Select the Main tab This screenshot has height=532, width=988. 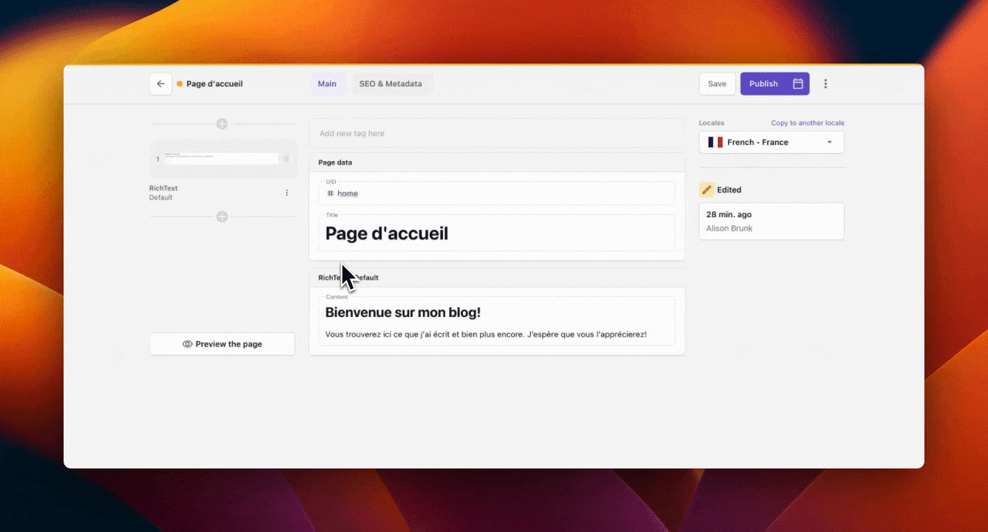coord(327,83)
